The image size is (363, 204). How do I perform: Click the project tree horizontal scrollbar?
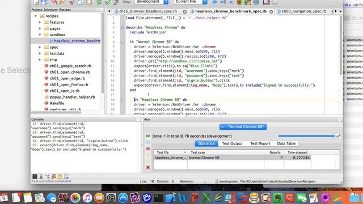[x=56, y=112]
